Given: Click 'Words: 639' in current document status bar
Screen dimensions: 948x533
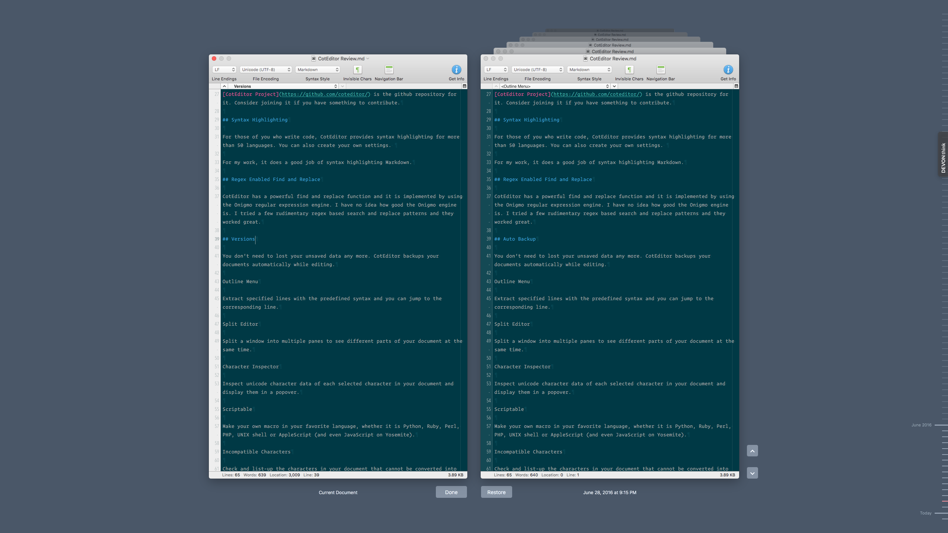Looking at the screenshot, I should pos(255,475).
